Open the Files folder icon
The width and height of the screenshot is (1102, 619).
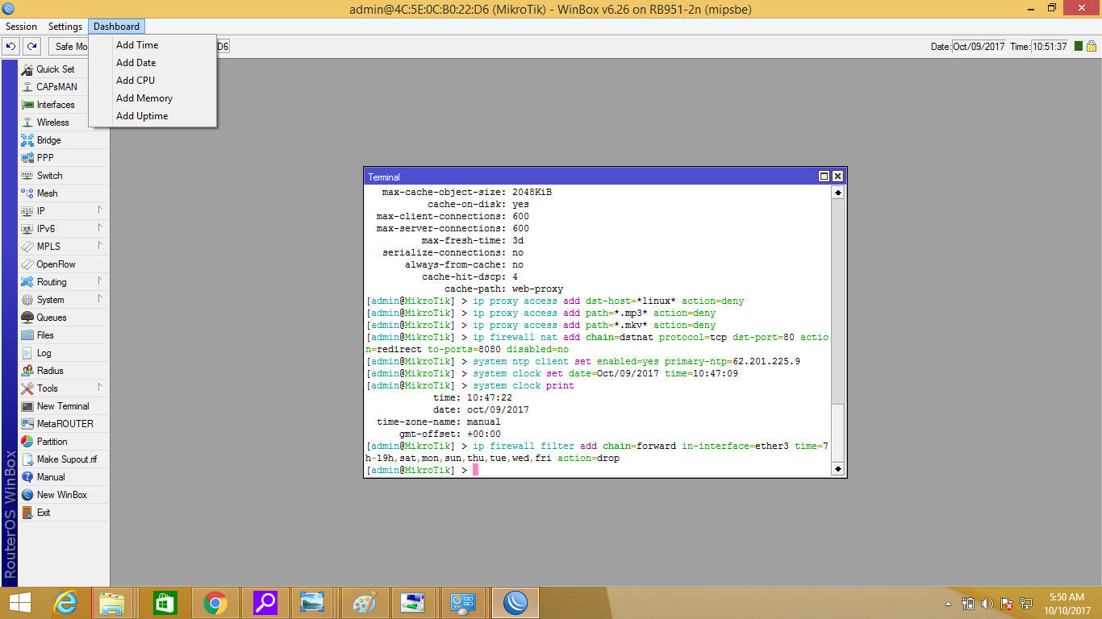27,335
